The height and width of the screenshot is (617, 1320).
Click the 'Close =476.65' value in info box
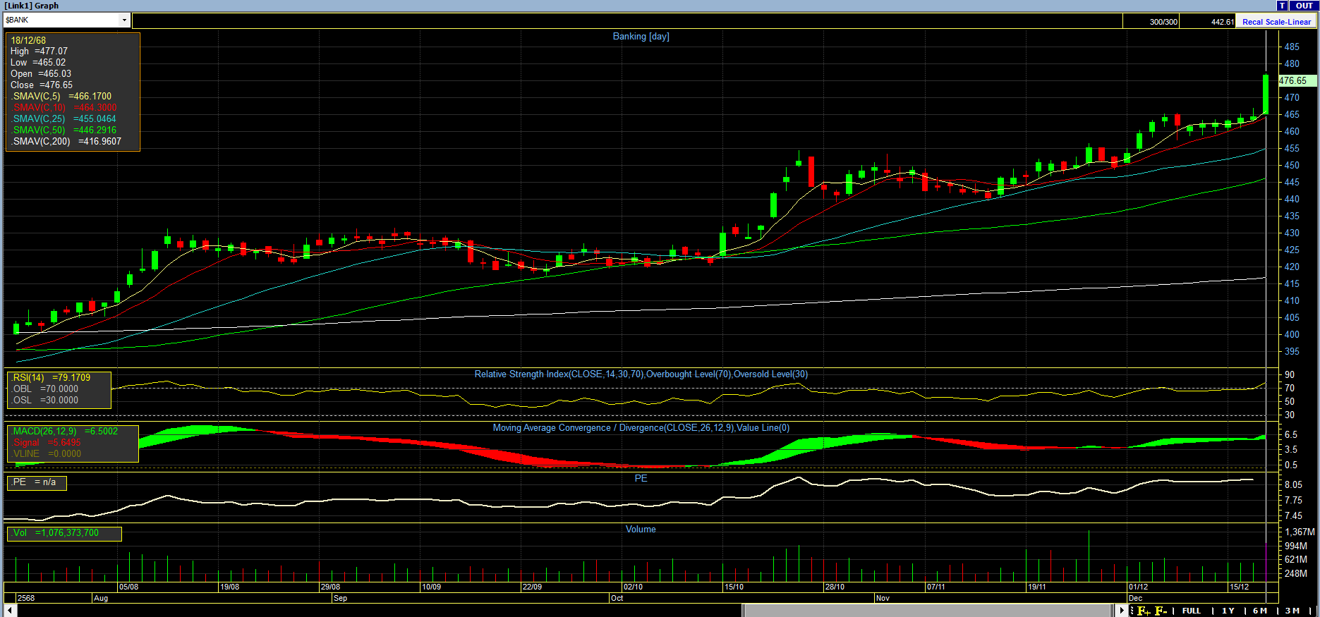42,85
